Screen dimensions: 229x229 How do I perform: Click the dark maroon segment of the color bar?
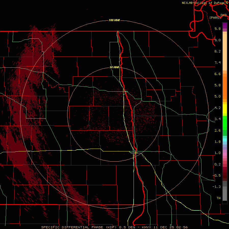click(225, 175)
